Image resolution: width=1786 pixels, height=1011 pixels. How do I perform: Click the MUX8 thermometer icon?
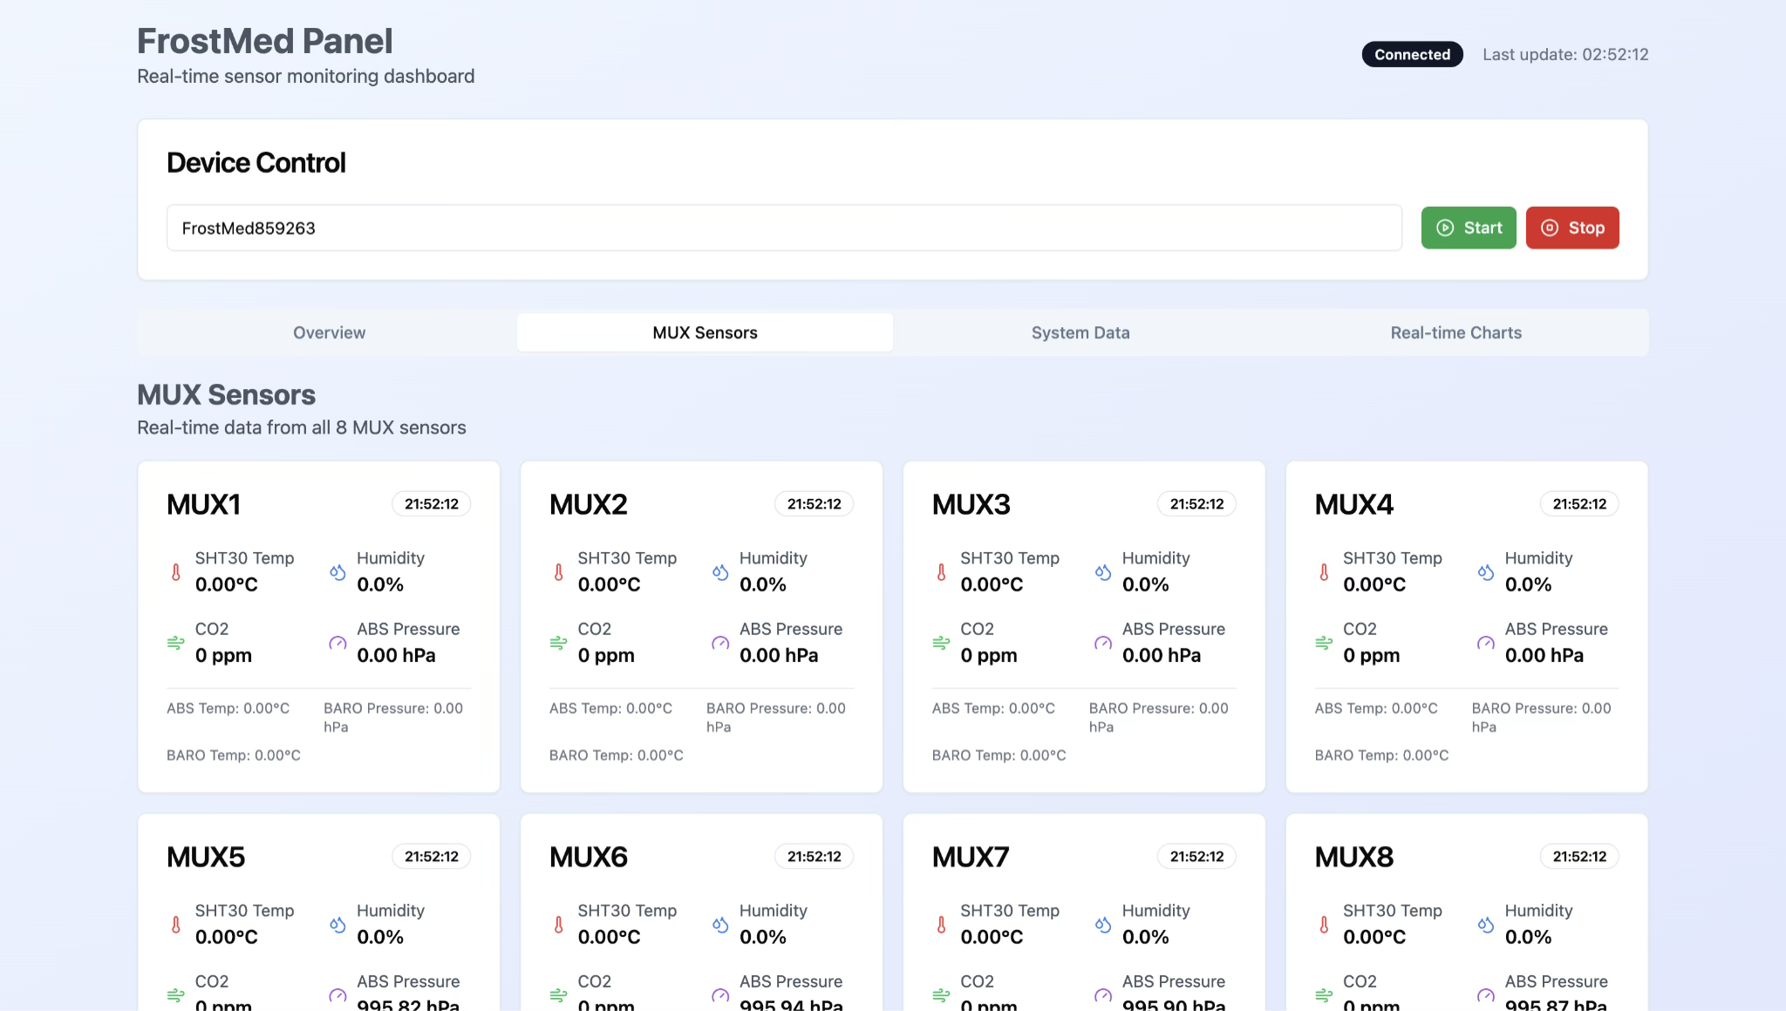coord(1324,925)
